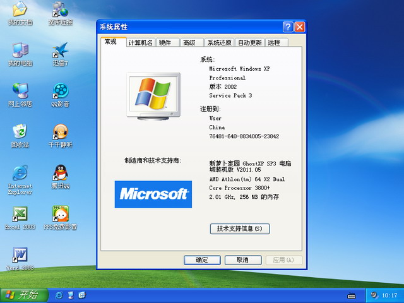Open the 自动更新 tab
404x303 pixels.
pyautogui.click(x=250, y=42)
